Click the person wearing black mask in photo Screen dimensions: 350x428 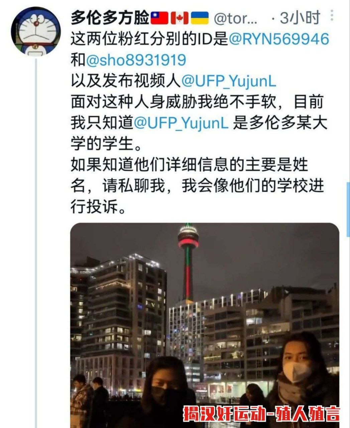(x=166, y=391)
